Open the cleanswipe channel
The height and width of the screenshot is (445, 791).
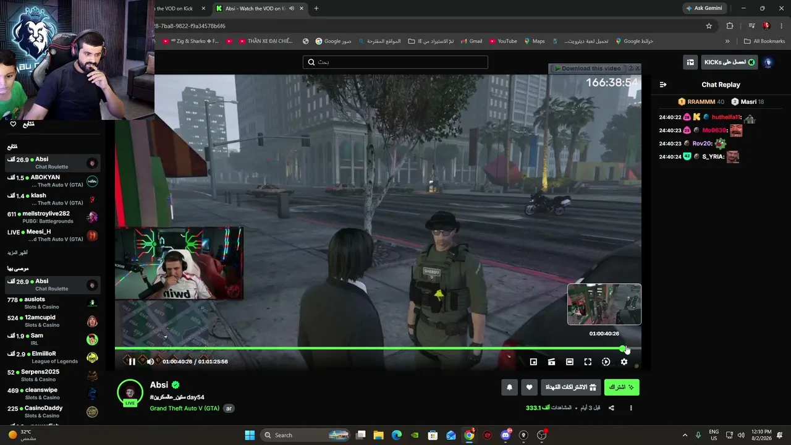(x=53, y=394)
